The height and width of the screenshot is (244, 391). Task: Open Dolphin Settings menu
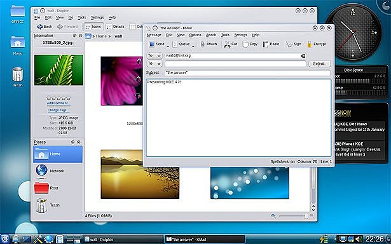click(x=97, y=17)
